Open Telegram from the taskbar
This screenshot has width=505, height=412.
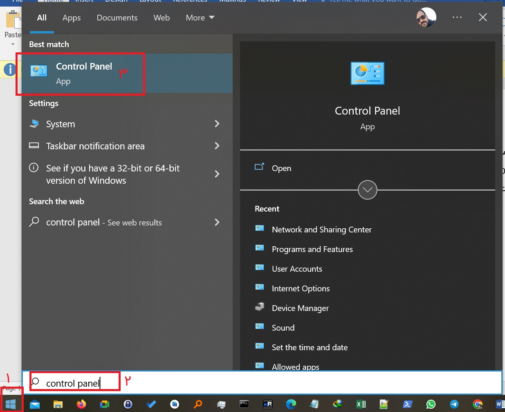454,404
